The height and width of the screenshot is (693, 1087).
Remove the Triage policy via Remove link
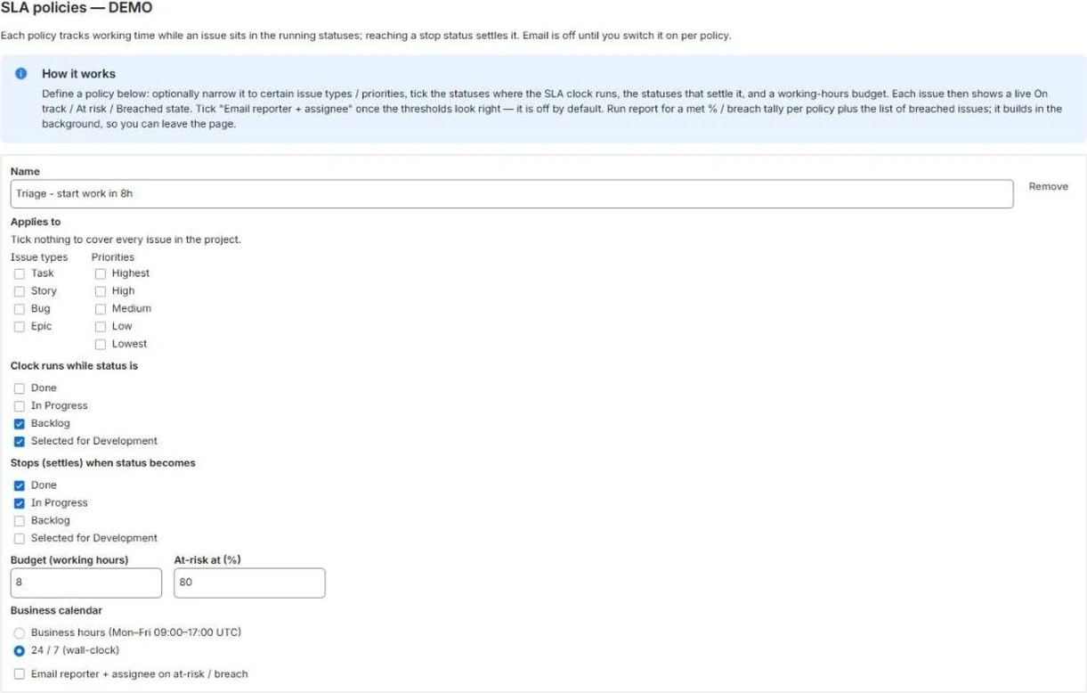pyautogui.click(x=1048, y=187)
